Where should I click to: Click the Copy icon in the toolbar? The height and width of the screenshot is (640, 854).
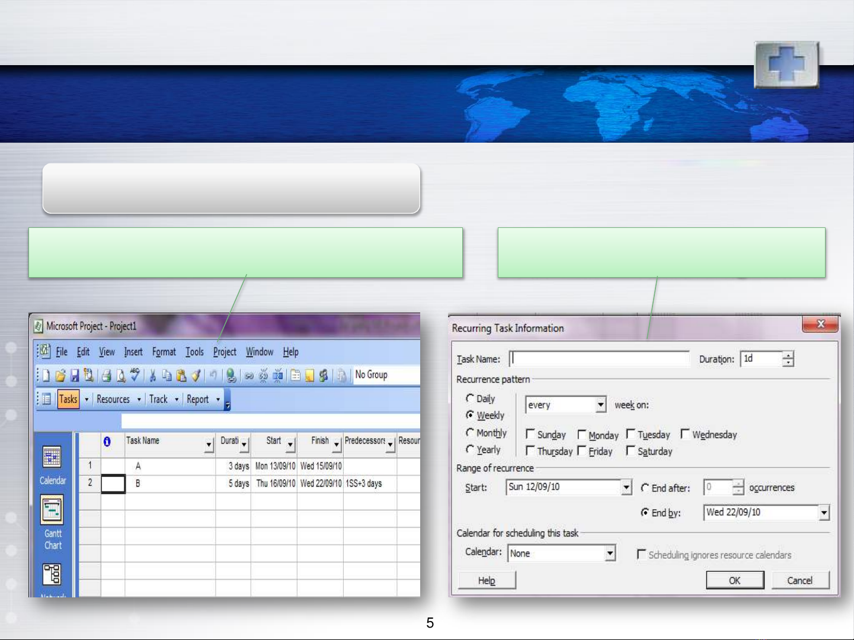(x=167, y=375)
